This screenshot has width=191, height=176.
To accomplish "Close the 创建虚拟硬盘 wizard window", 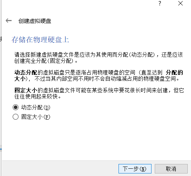I will point(180,3).
